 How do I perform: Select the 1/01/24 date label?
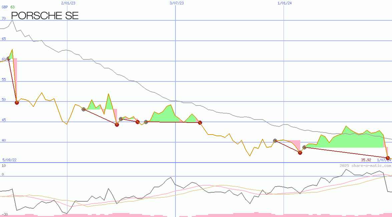point(285,3)
